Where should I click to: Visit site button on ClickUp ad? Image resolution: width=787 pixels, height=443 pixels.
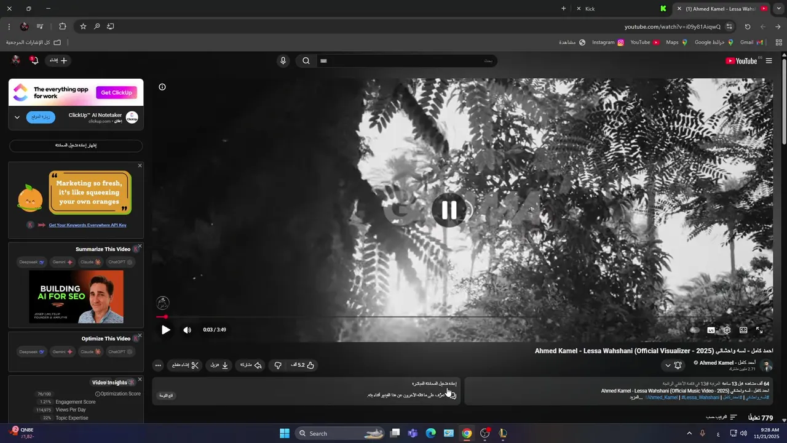41,117
